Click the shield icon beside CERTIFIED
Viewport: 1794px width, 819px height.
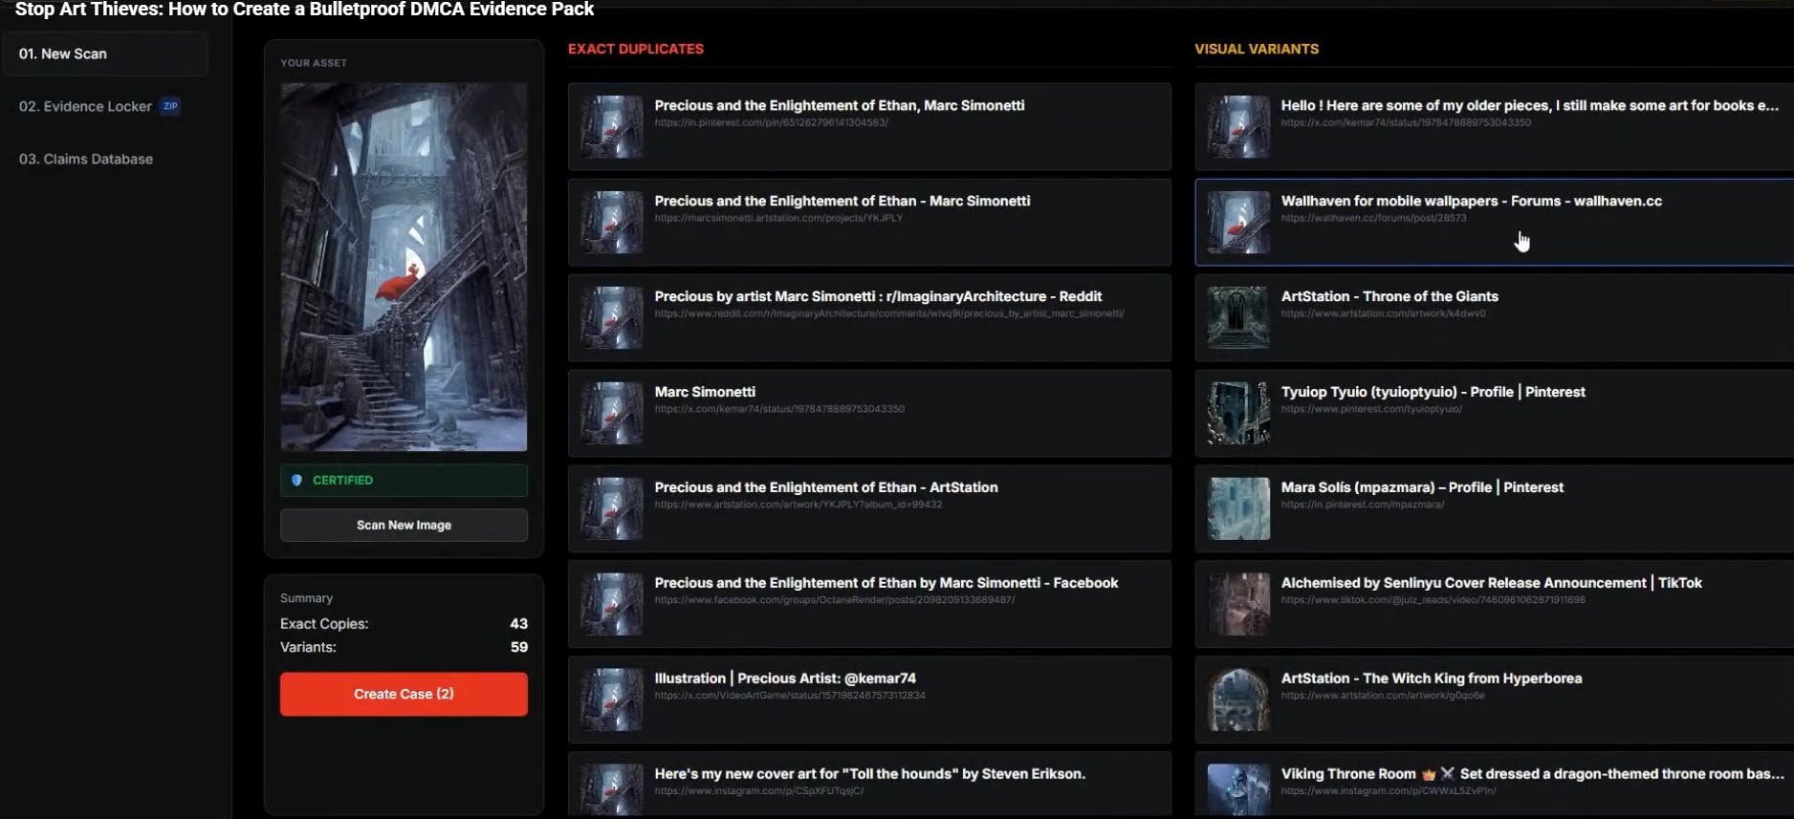click(296, 481)
